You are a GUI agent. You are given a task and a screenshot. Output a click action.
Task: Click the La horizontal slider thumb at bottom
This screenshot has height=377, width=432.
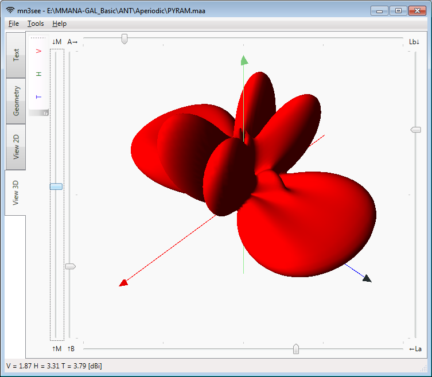point(296,349)
